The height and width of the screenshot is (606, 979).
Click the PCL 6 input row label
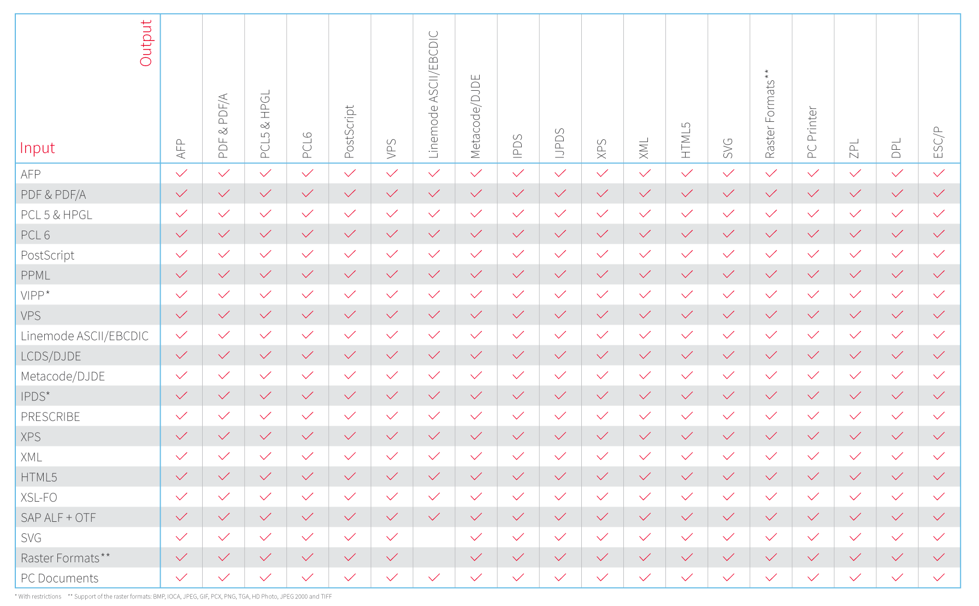tap(35, 235)
